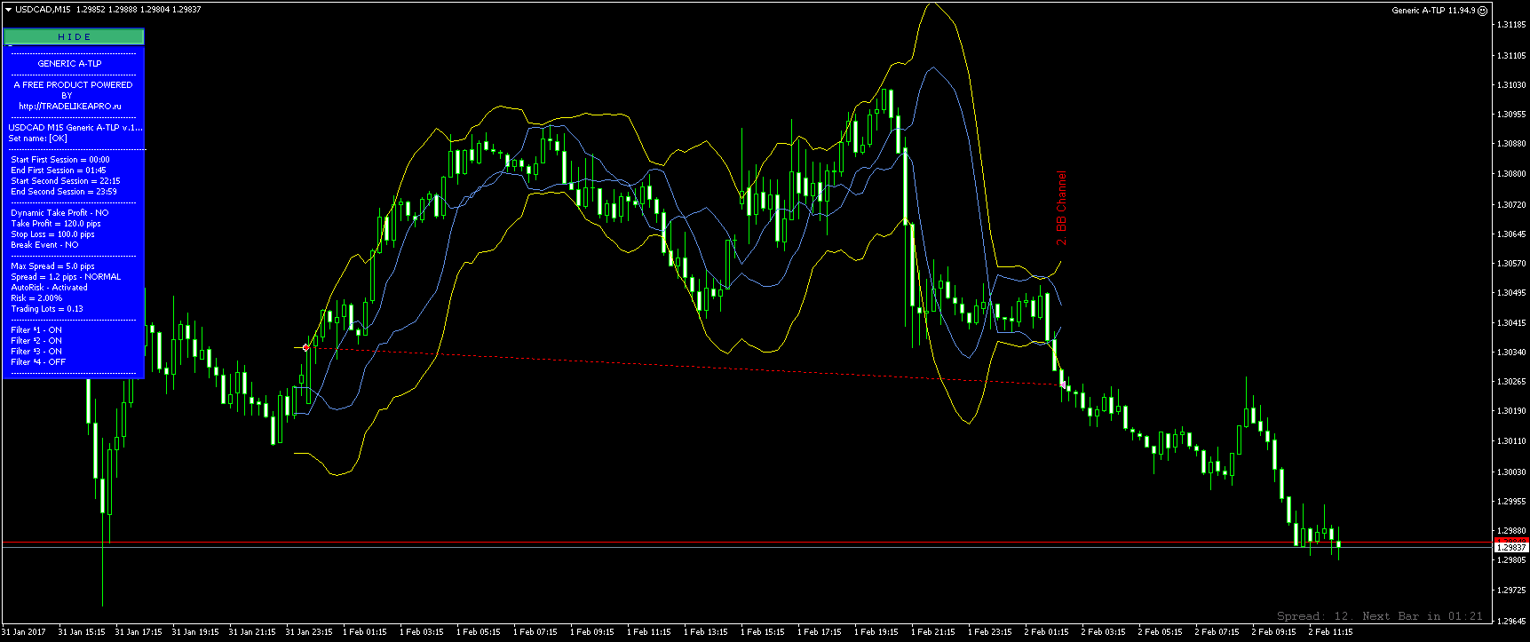Click the trade exit marker ending the dashed line
Viewport: 1530px width, 642px height.
(1064, 385)
